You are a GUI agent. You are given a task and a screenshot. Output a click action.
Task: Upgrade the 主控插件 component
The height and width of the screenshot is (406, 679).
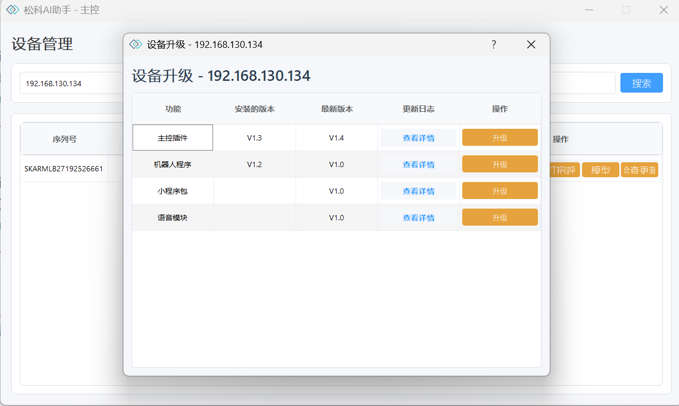(500, 138)
